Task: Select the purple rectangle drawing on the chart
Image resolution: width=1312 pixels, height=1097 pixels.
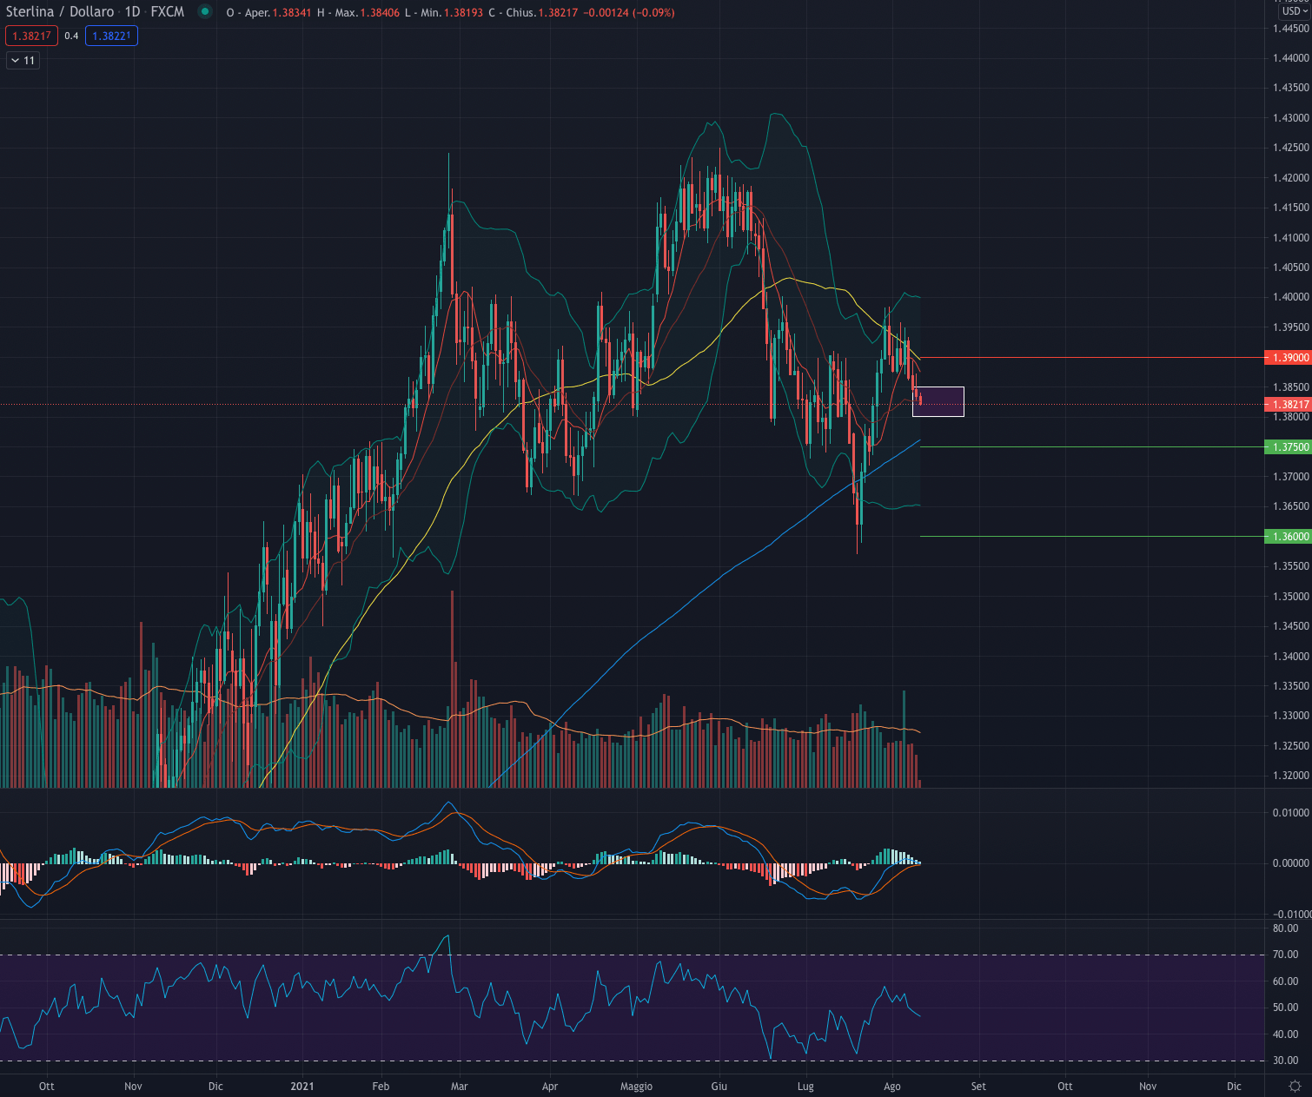Action: [938, 400]
